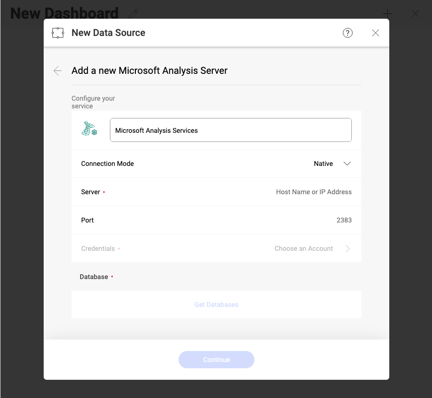Screen dimensions: 432x398
Task: Click the plus icon on dashboard toolbar
Action: [x=387, y=13]
